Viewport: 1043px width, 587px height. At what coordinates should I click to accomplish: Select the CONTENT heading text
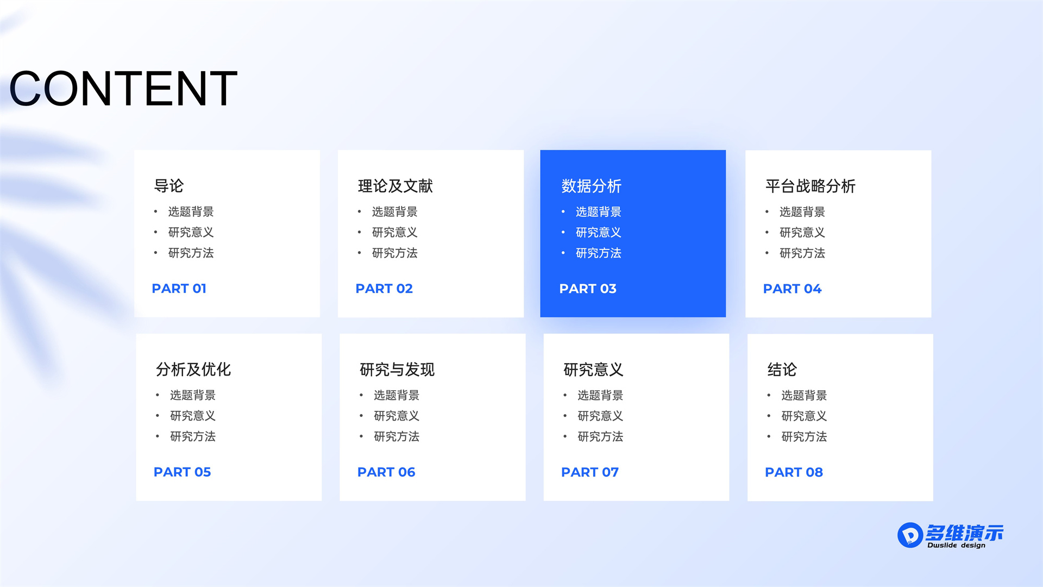coord(124,89)
